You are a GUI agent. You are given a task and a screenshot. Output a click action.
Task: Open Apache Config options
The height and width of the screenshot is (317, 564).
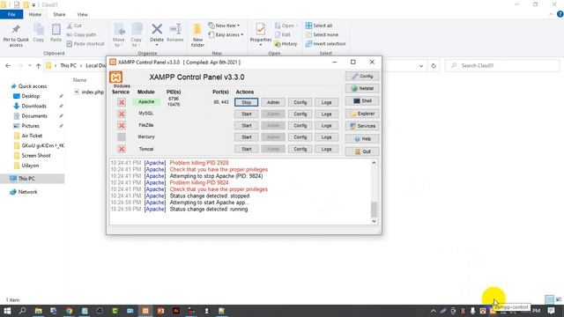pos(300,102)
